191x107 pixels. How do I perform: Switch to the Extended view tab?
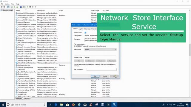tap(19, 98)
